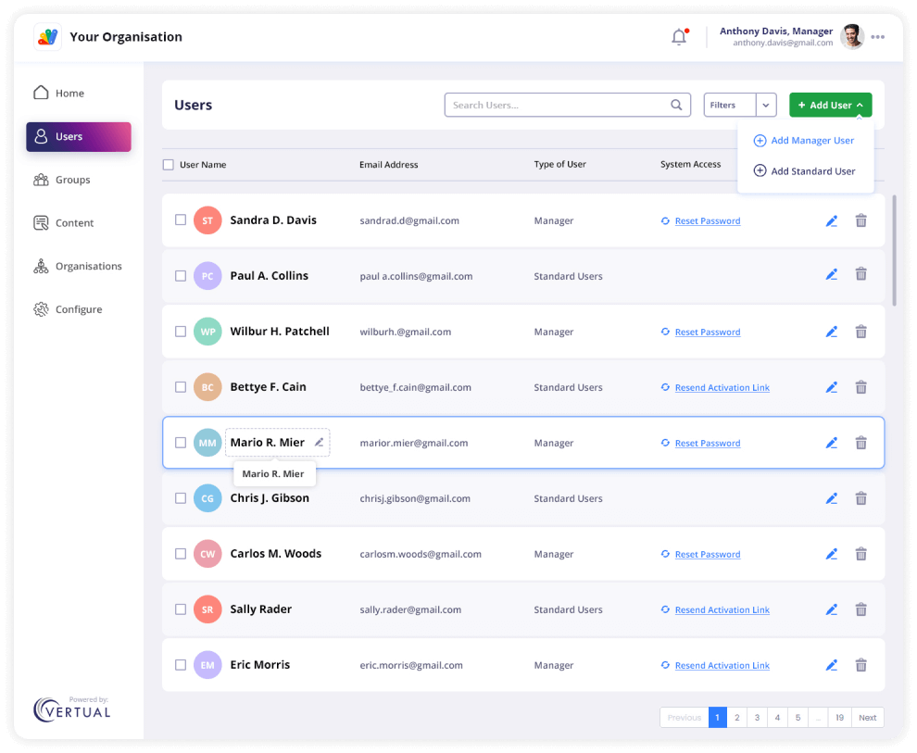Delete Sandra D. Davis using the trash icon
The width and height of the screenshot is (917, 753).
coord(860,221)
